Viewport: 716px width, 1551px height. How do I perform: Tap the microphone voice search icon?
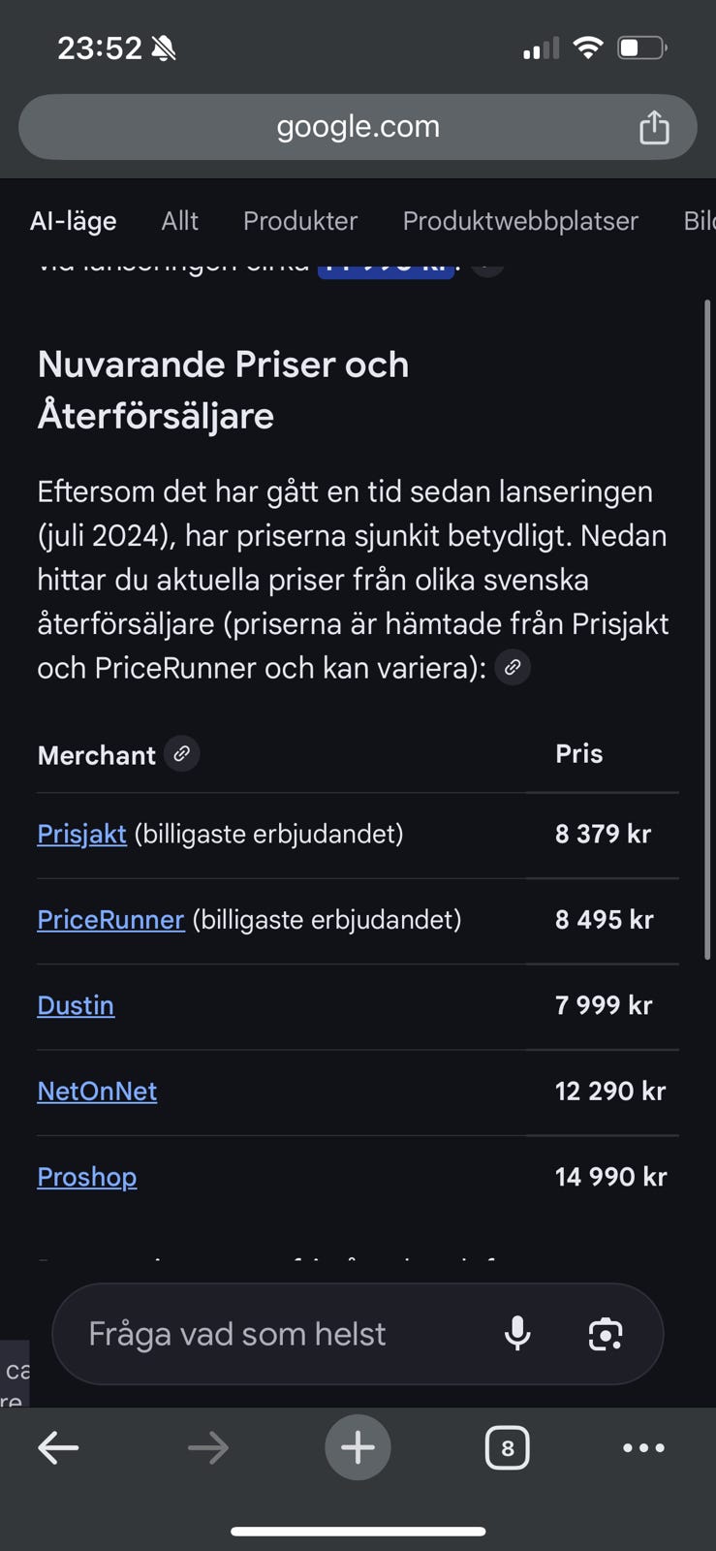pos(517,1334)
